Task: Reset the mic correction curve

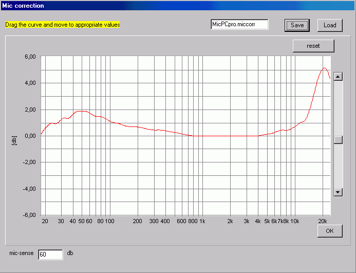Action: click(313, 46)
